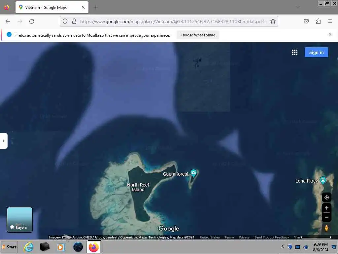Screen dimensions: 338x254
Task: Open the Windows Start button
Action: coord(9,247)
